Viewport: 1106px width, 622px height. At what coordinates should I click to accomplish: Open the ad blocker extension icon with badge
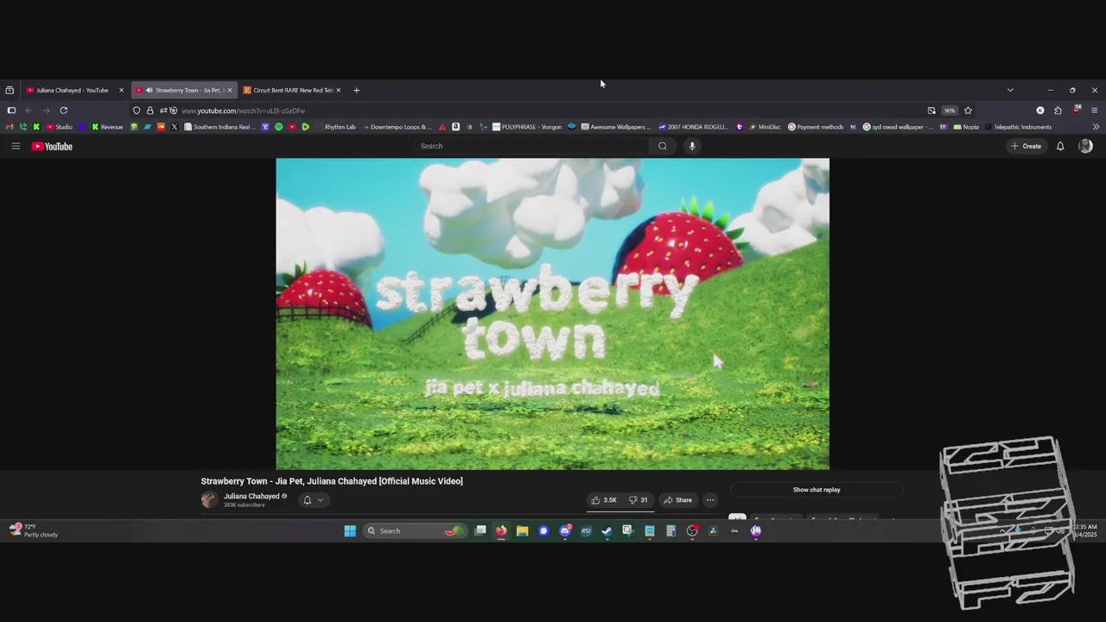click(x=1077, y=110)
